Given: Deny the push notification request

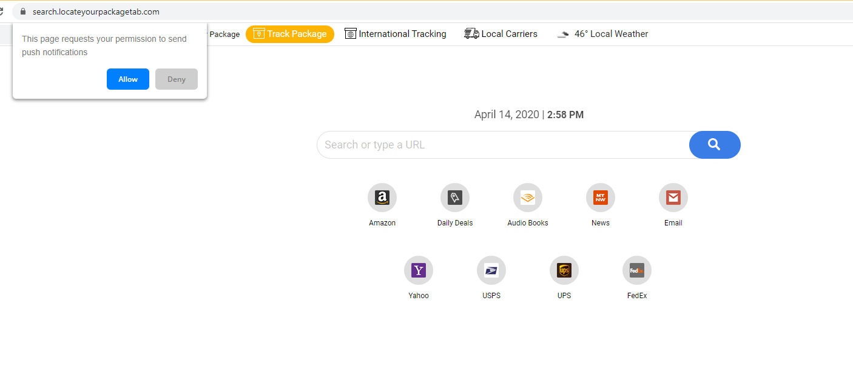Looking at the screenshot, I should [177, 79].
